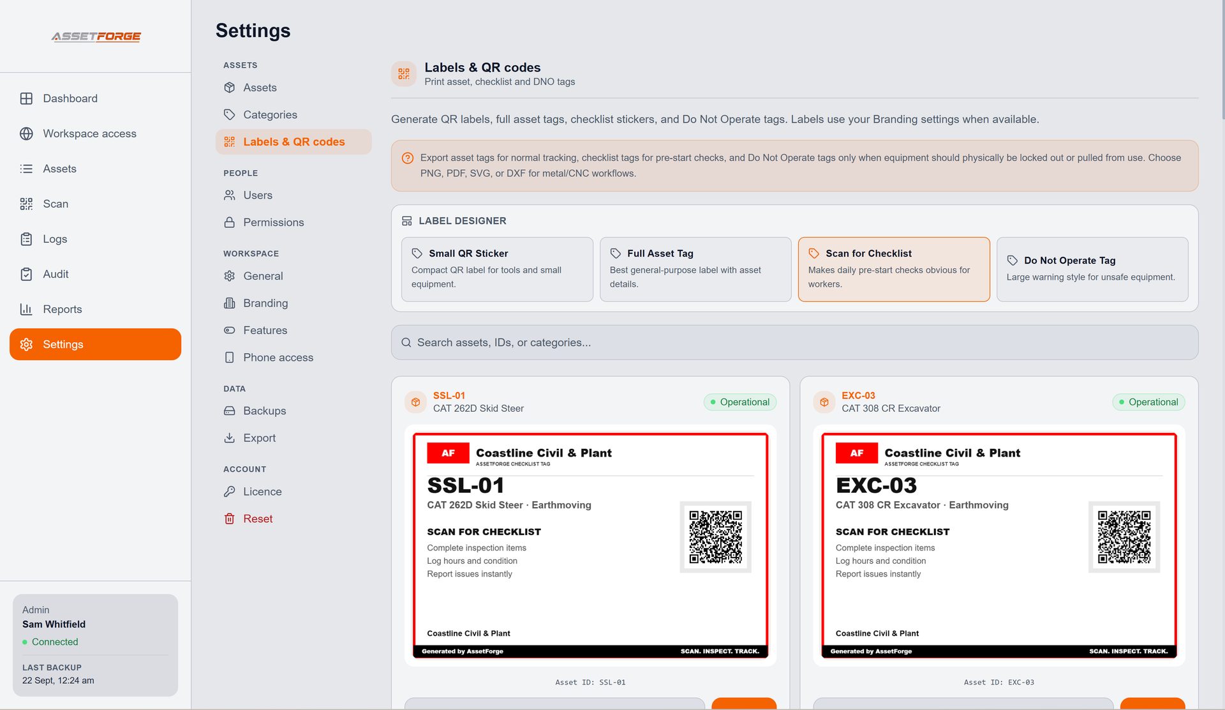The height and width of the screenshot is (710, 1225).
Task: Select the Do Not Operate Tag type
Action: (1092, 269)
